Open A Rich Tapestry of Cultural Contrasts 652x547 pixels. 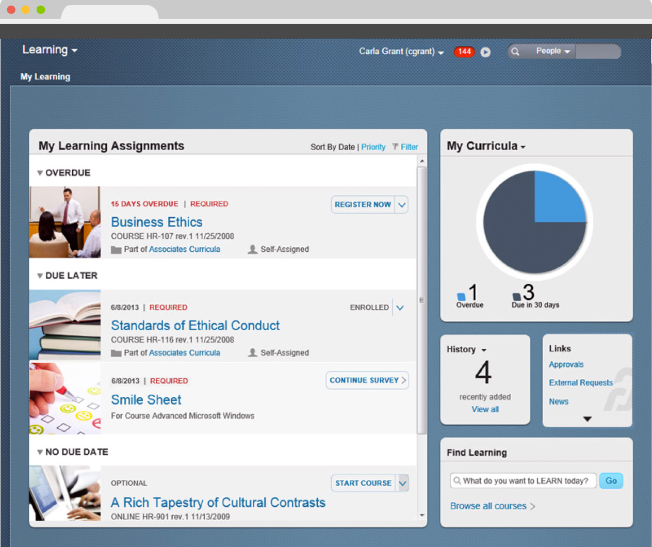coord(218,503)
